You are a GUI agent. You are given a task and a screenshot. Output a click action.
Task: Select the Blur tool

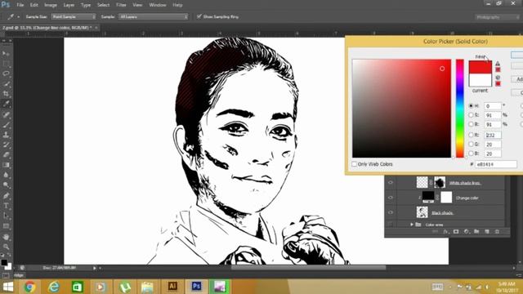click(6, 175)
